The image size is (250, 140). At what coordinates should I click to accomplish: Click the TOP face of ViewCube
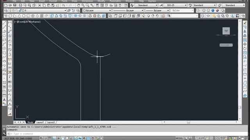(x=226, y=31)
